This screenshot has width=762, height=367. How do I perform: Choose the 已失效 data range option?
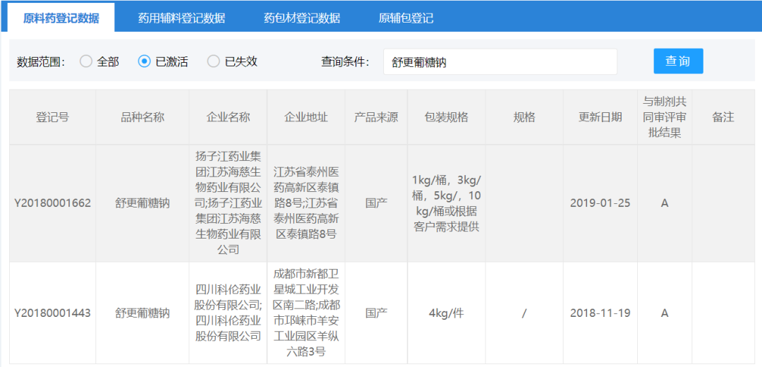coord(214,61)
